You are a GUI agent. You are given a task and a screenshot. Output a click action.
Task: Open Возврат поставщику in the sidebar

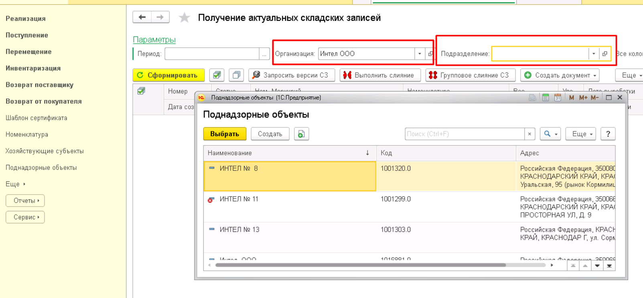point(40,85)
